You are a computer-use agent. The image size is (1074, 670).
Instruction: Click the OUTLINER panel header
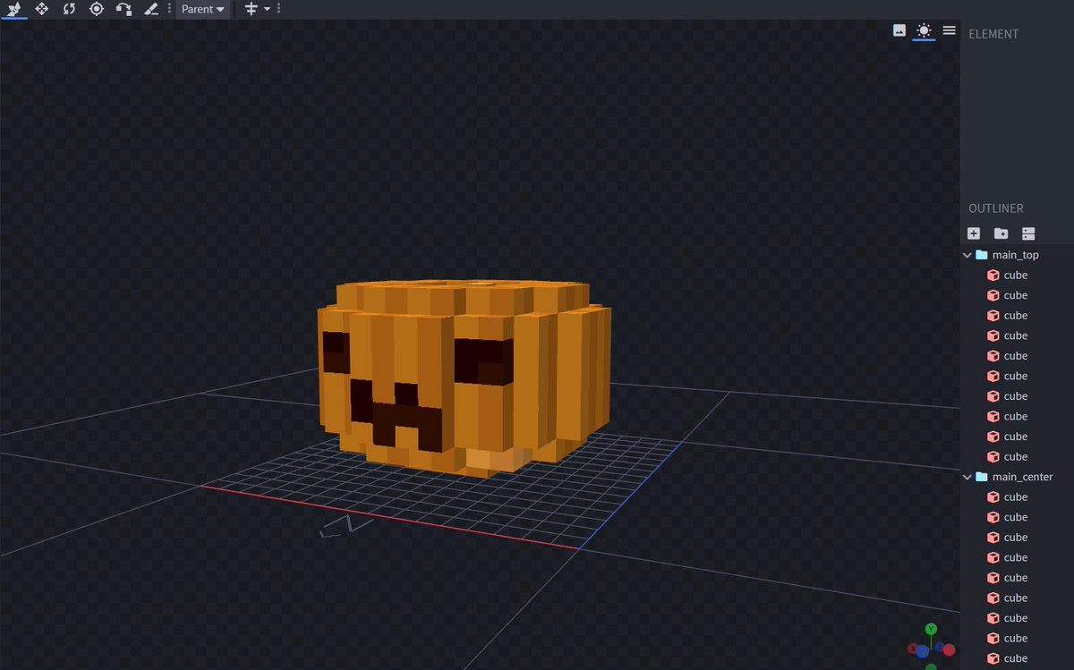[996, 208]
